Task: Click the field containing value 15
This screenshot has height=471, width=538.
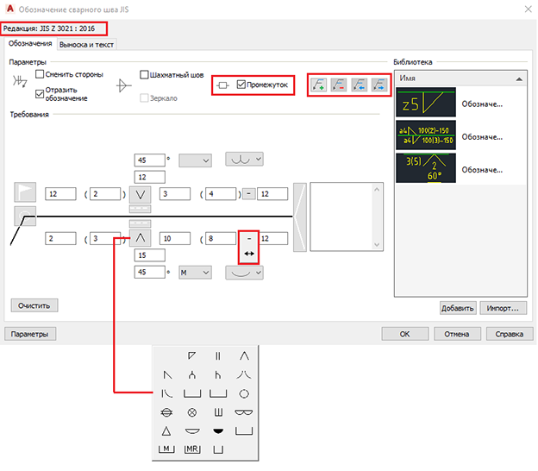Action: pyautogui.click(x=150, y=255)
